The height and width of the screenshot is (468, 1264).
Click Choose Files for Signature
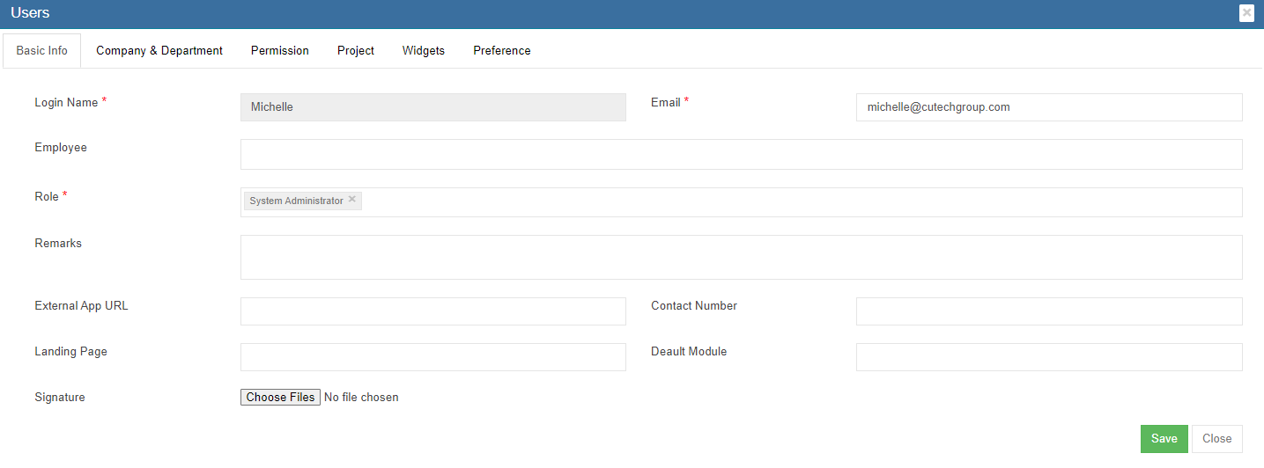click(x=280, y=398)
